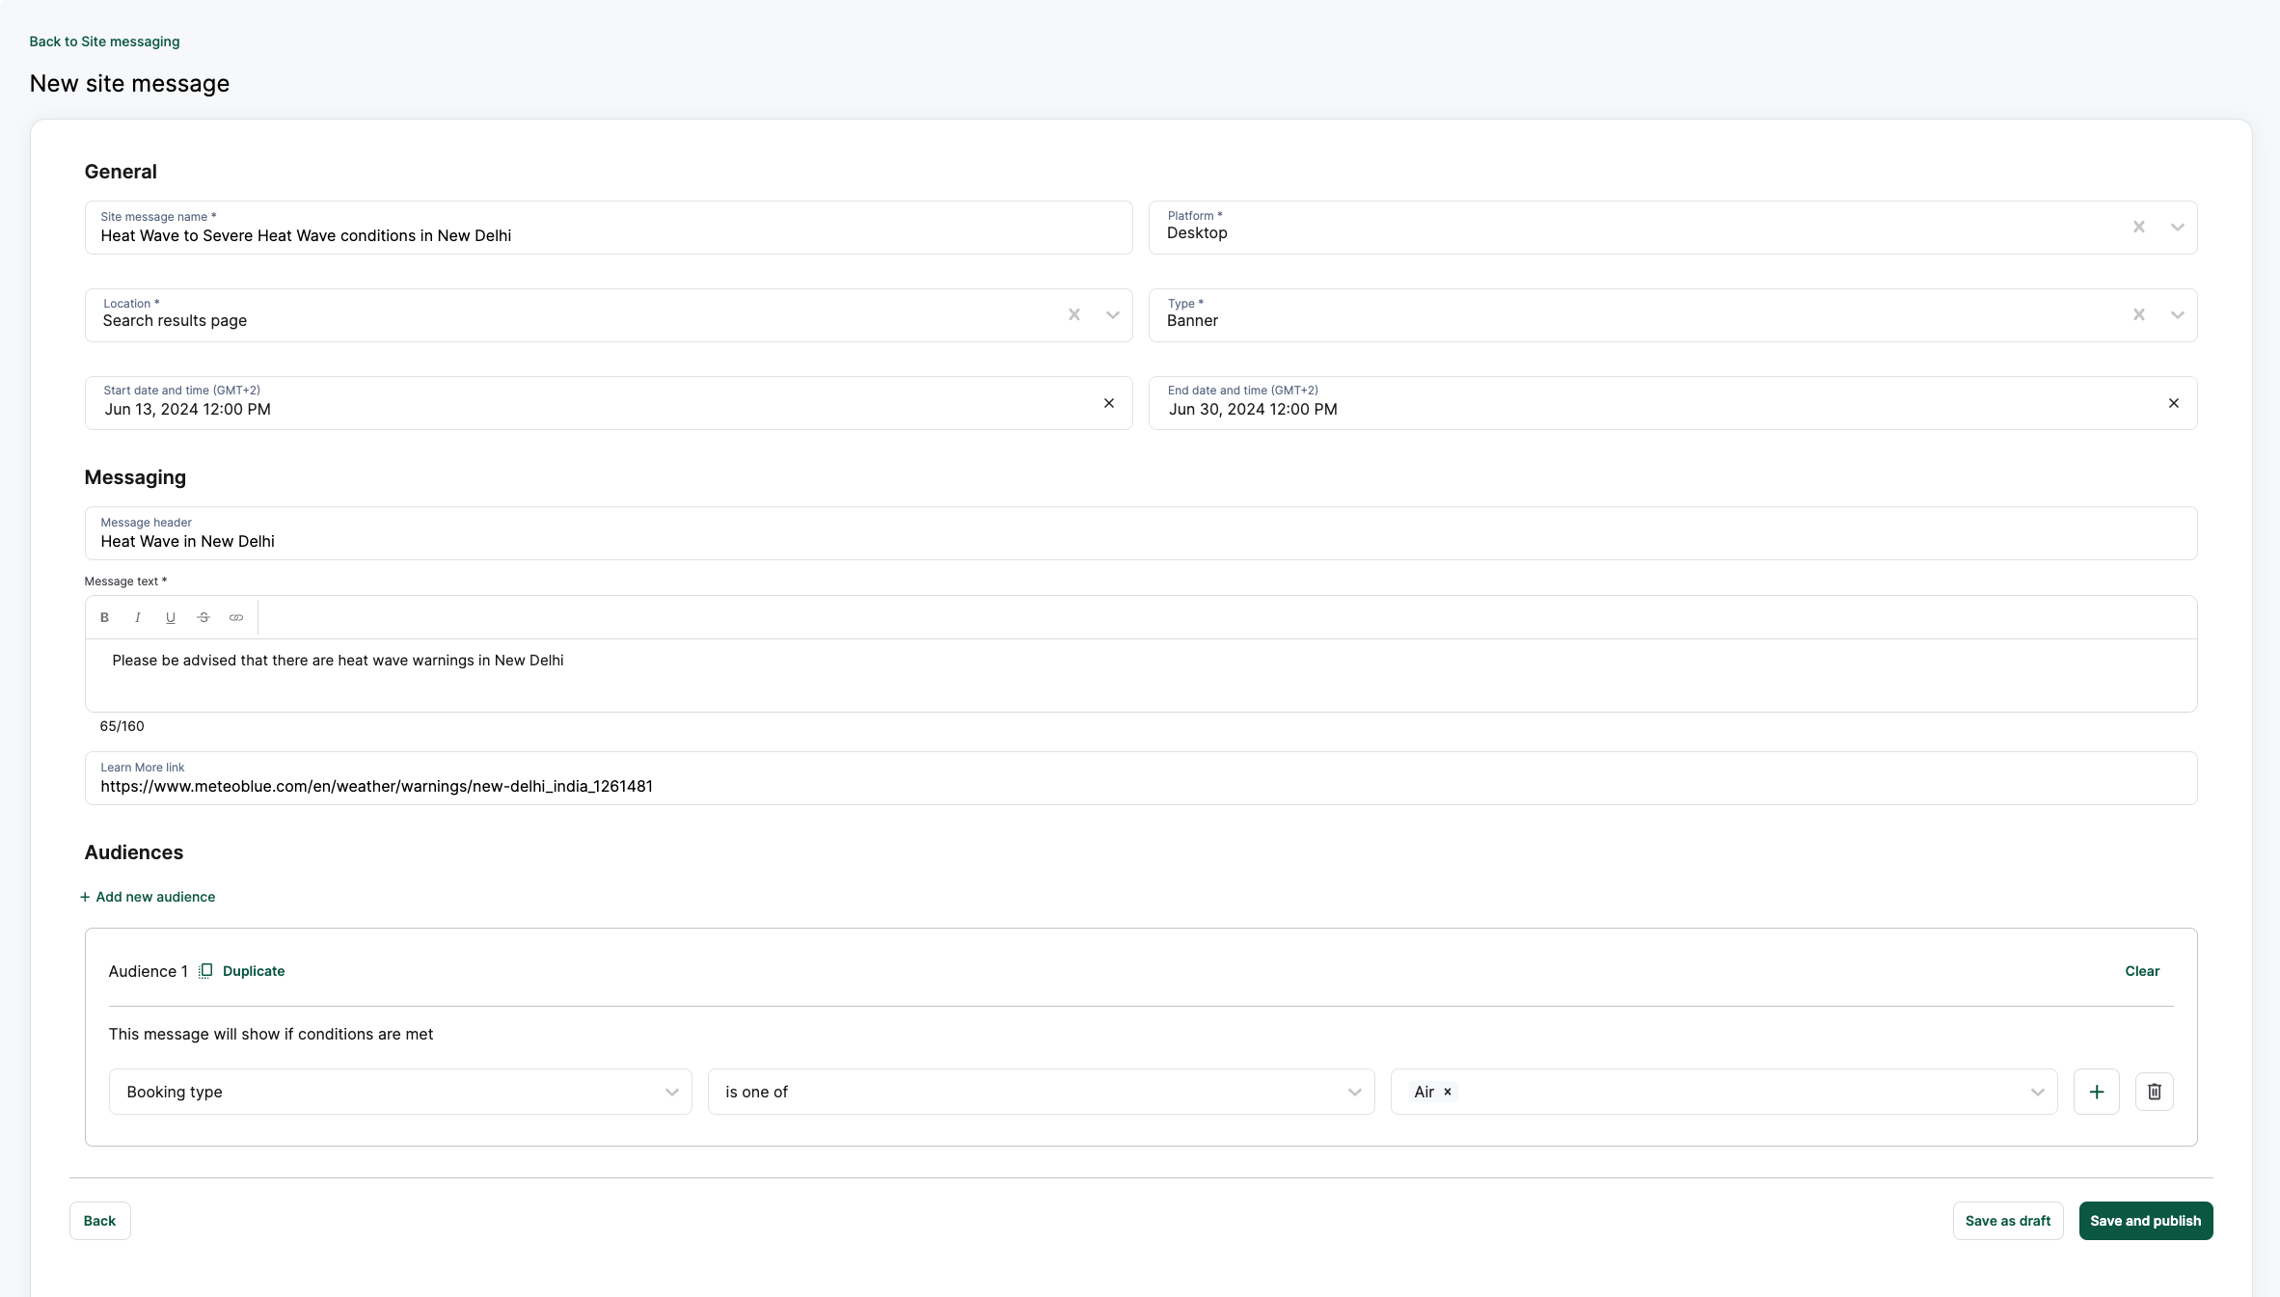Click the message header input field

click(1140, 540)
